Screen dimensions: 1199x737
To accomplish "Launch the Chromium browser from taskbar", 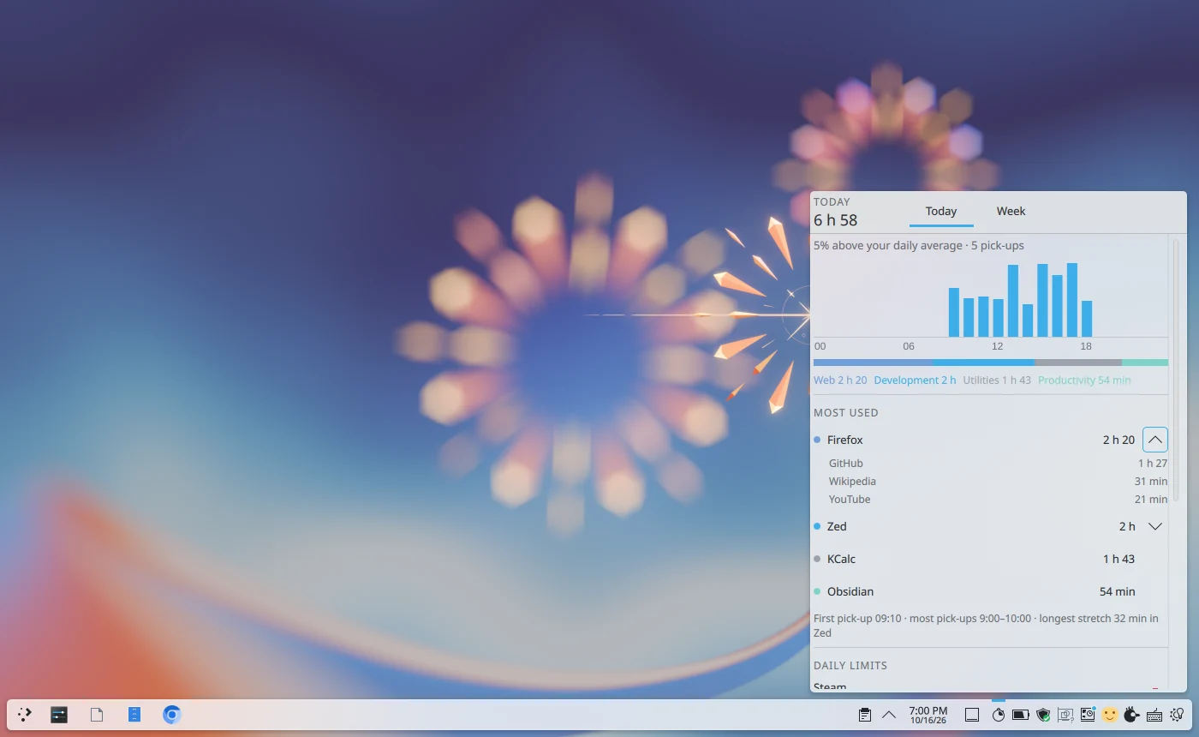I will pos(172,715).
